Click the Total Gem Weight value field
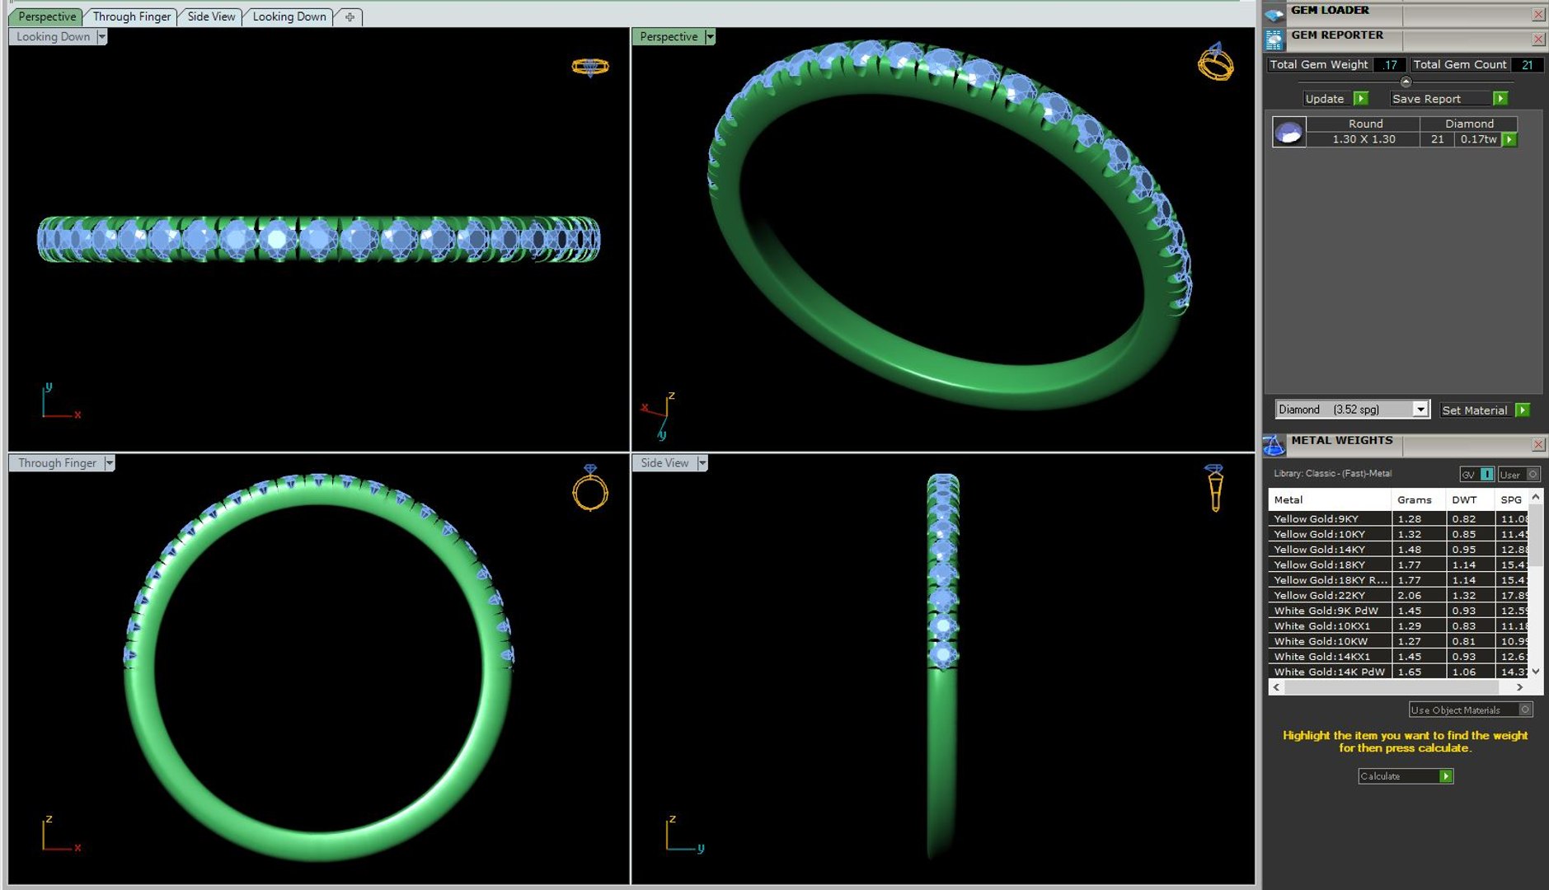This screenshot has width=1549, height=890. point(1391,64)
